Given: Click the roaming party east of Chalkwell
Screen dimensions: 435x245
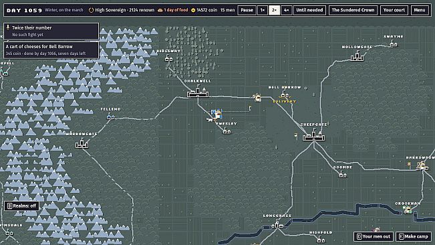Looking at the screenshot, I should (257, 97).
